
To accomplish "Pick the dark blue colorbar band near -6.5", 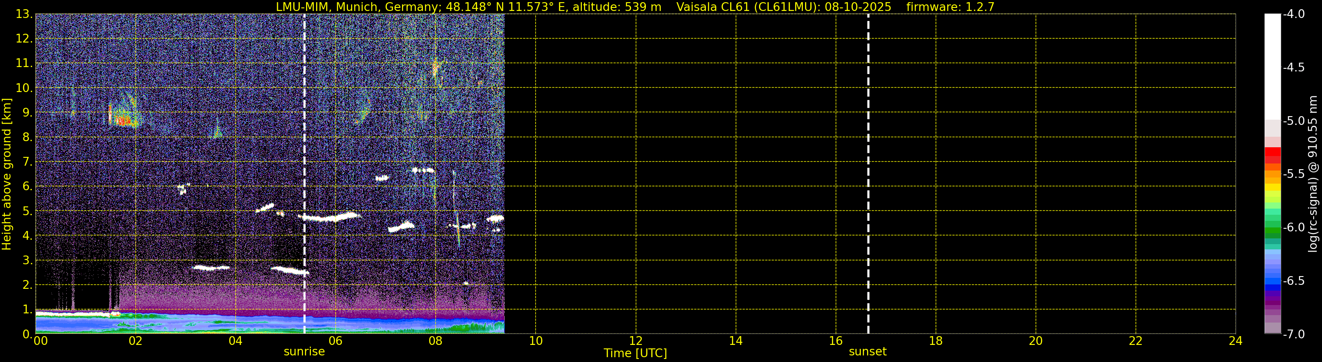I will click(x=1273, y=287).
